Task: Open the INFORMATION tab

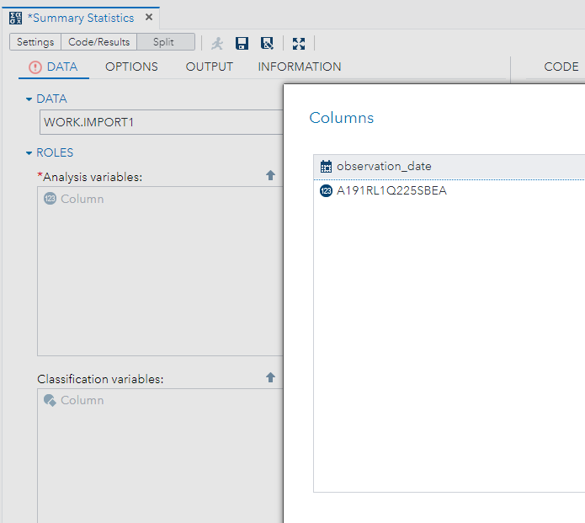Action: 299,67
